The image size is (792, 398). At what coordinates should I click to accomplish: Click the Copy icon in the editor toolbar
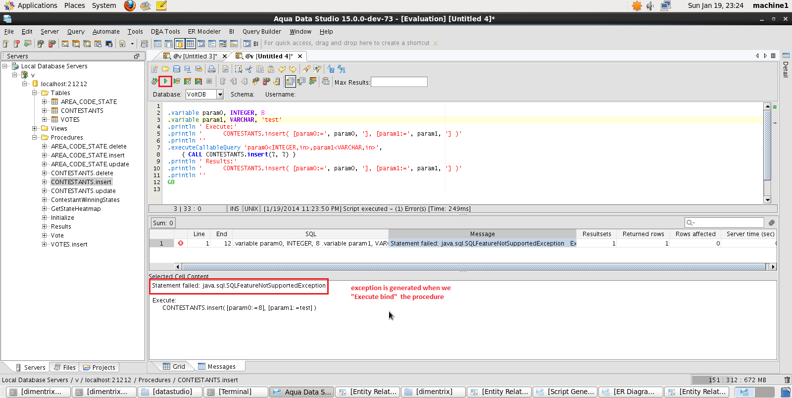pos(260,69)
